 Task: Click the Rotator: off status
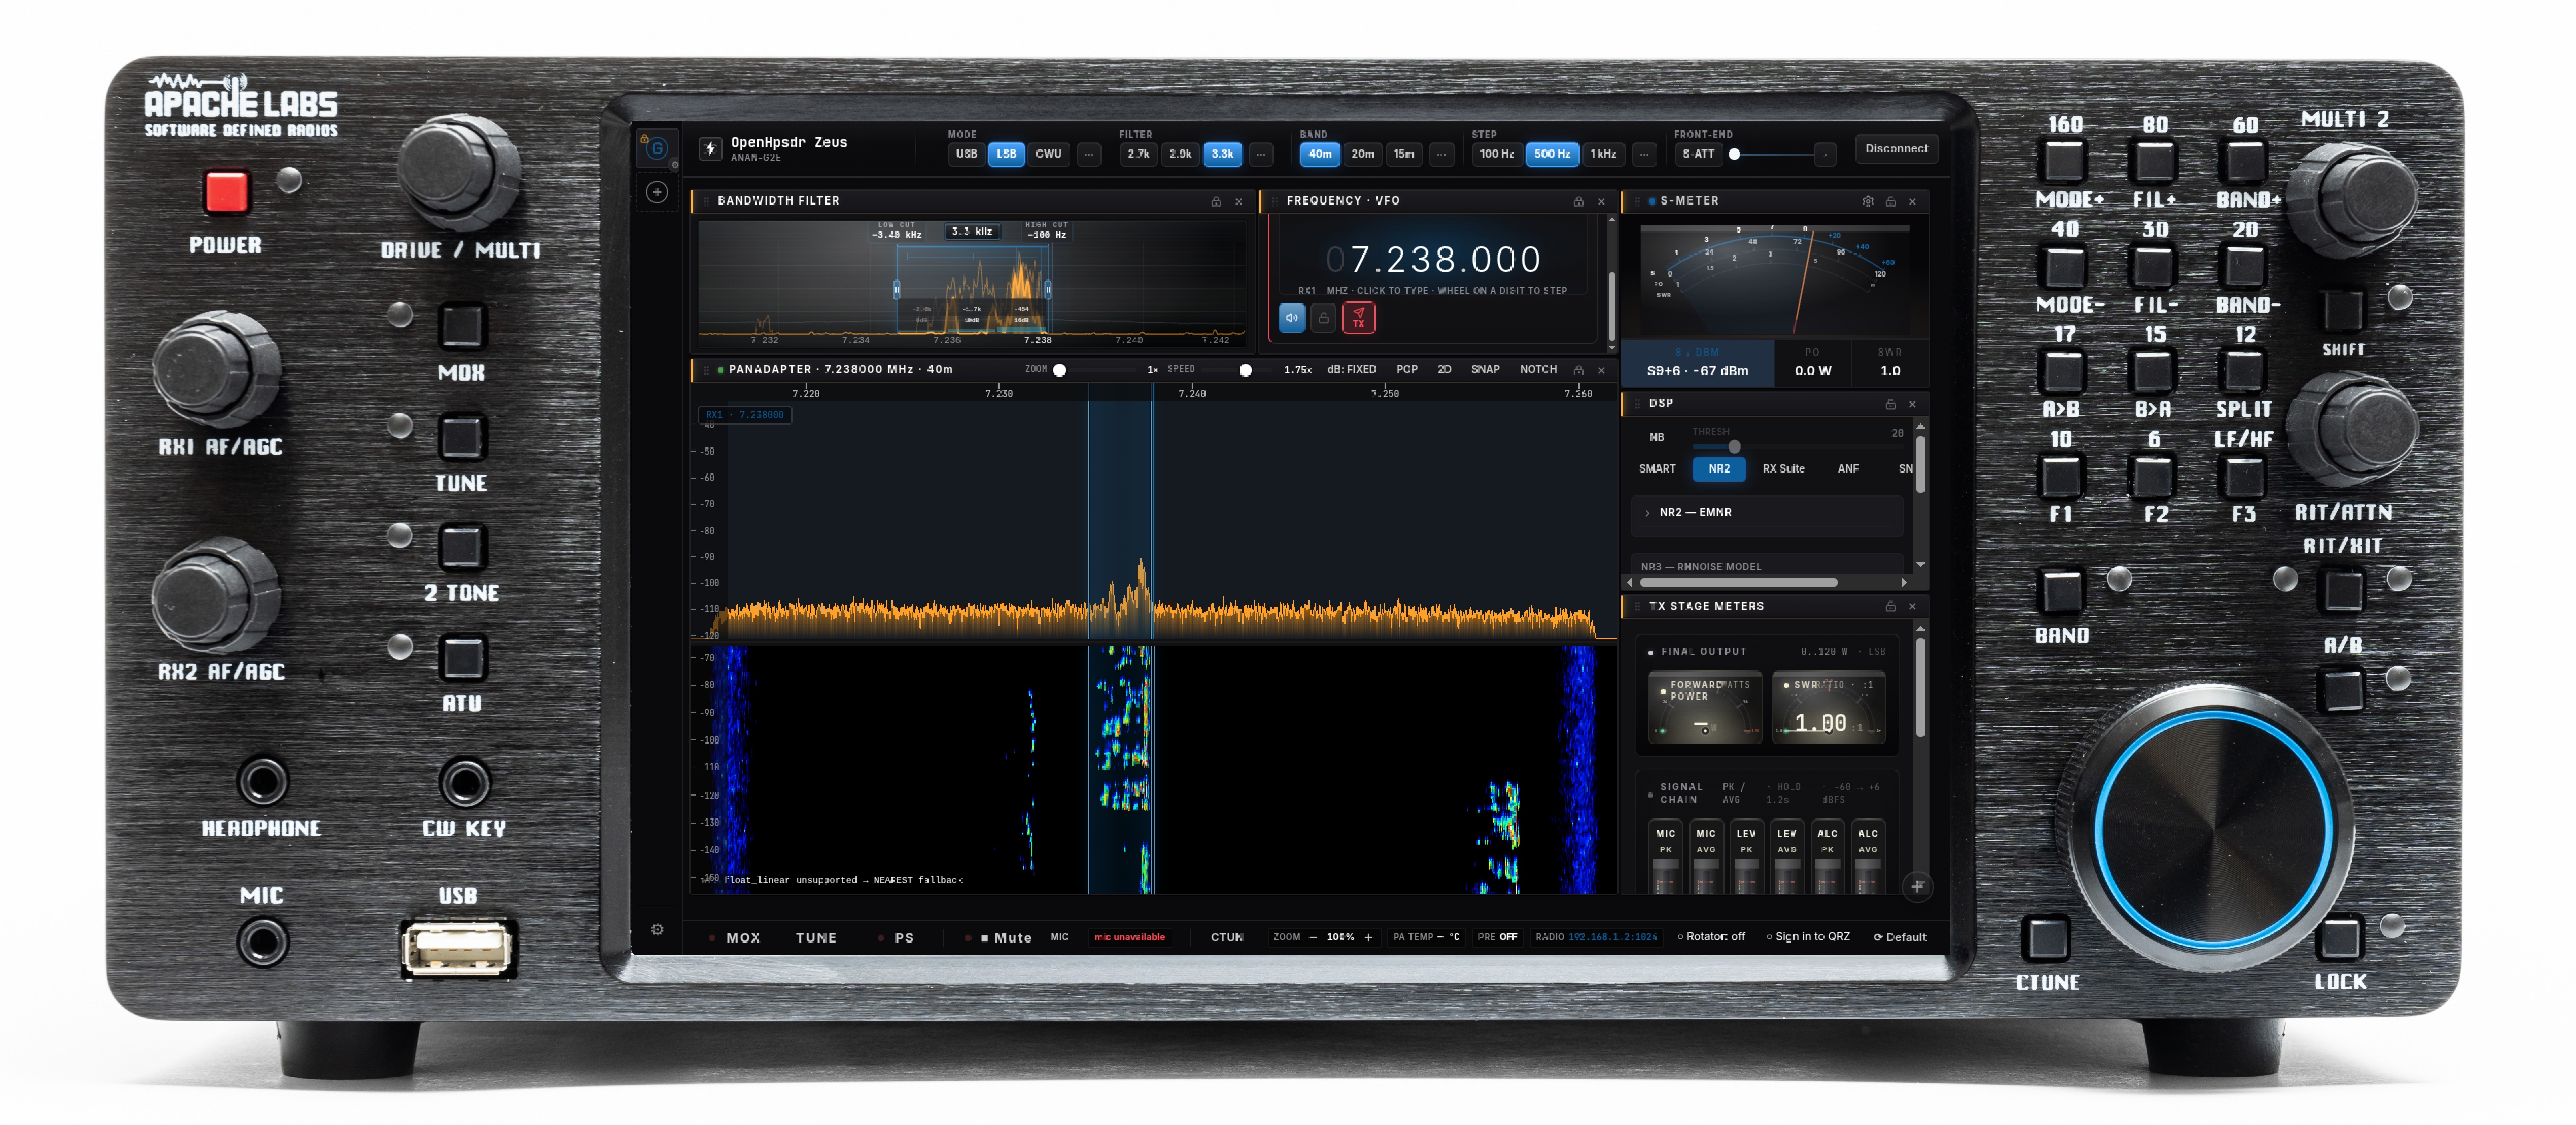(x=1711, y=937)
